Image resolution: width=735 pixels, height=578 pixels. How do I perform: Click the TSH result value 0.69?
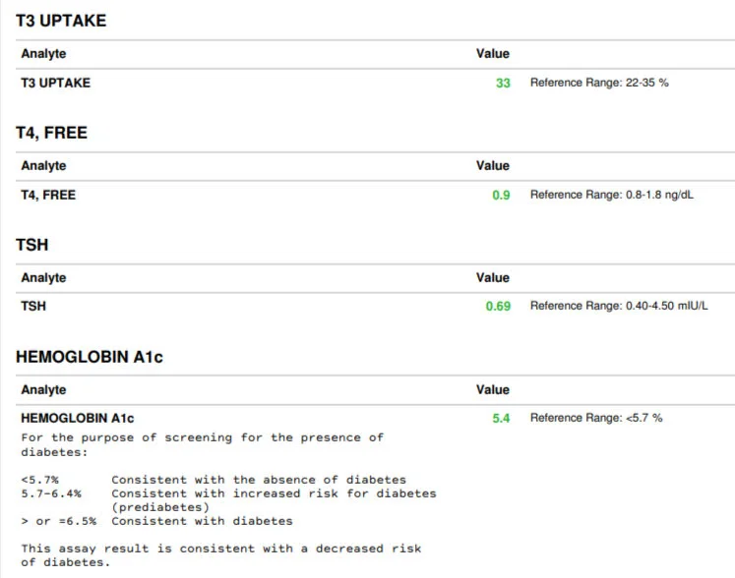click(x=498, y=307)
